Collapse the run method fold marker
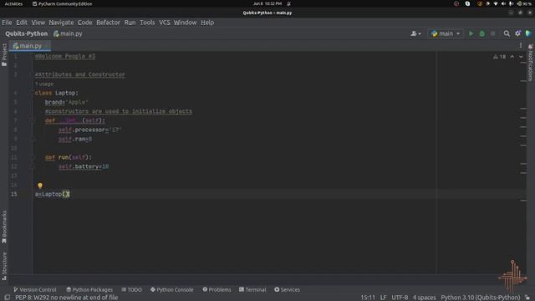 [33, 157]
